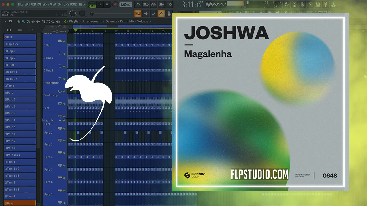This screenshot has height=206, width=367.
Task: Select the Paint brush tool
Action: (x=23, y=21)
